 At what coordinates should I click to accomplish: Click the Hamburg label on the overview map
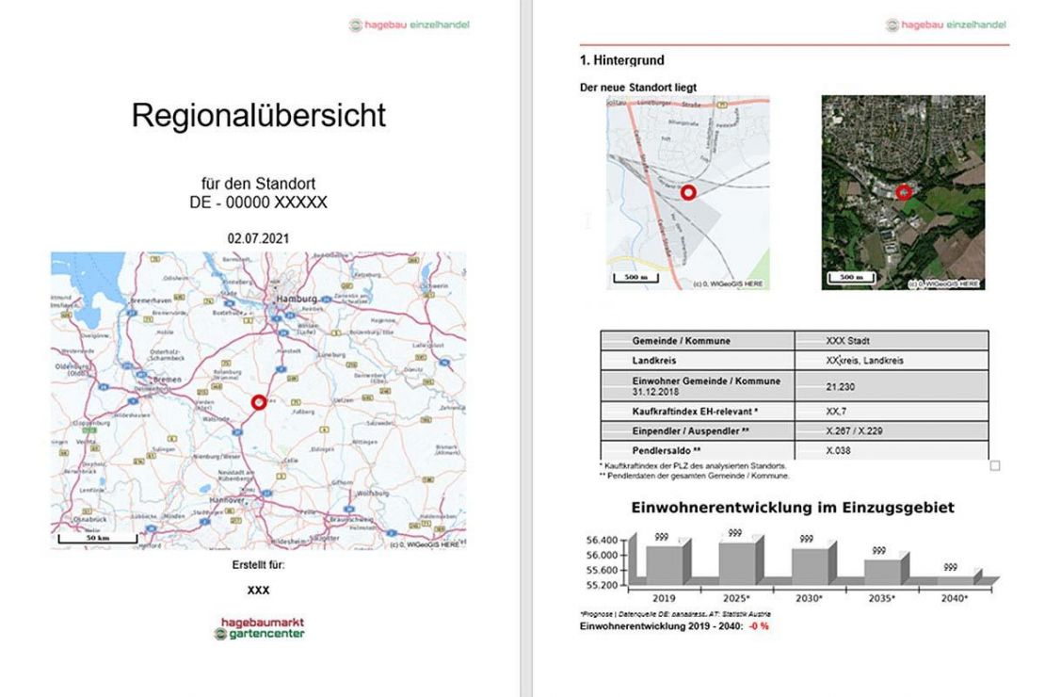297,299
